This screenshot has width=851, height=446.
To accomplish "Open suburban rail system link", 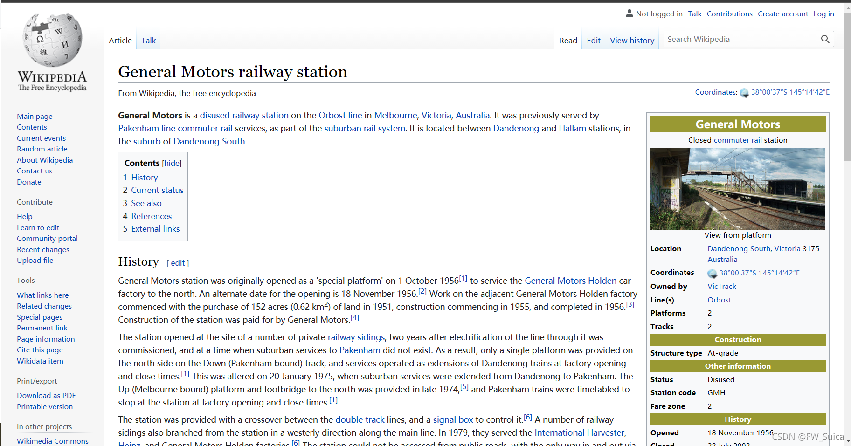I will 365,128.
